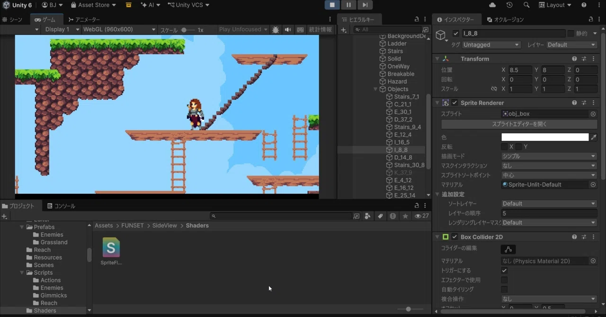This screenshot has width=606, height=317.
Task: Click the Hierarchy create plus button
Action: [344, 30]
